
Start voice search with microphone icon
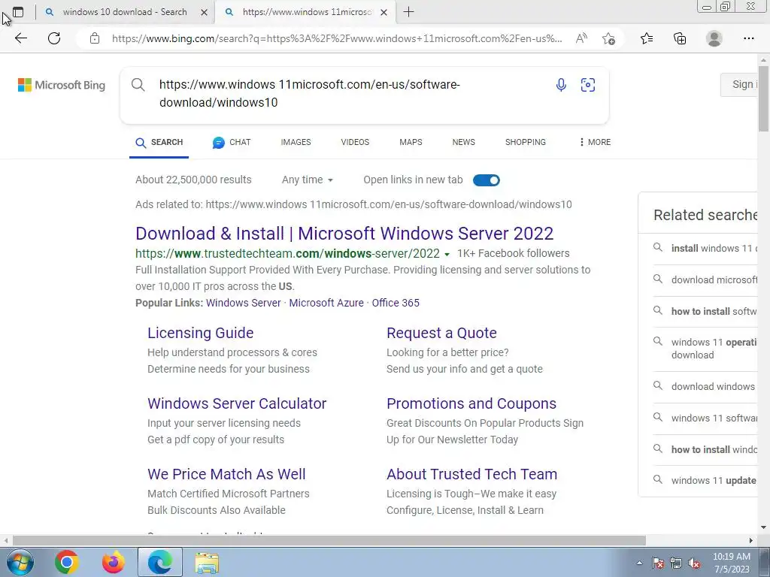click(x=561, y=85)
